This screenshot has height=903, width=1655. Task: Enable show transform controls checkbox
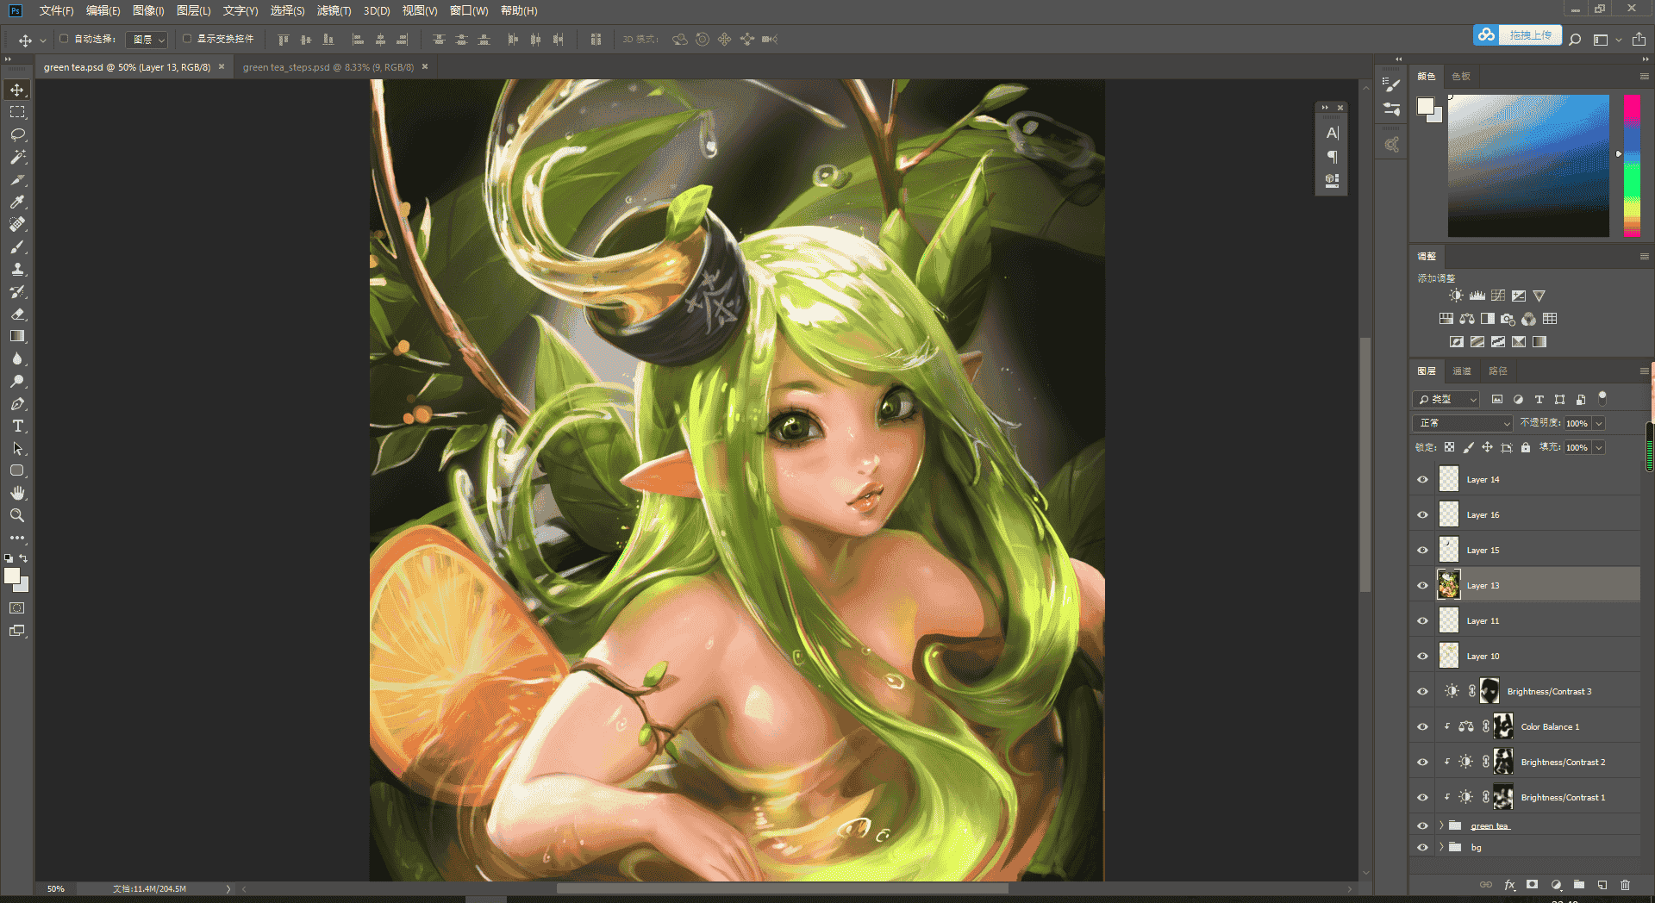187,39
